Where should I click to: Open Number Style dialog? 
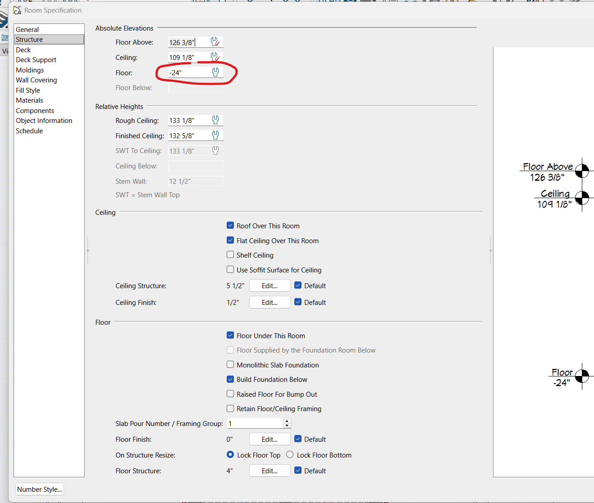click(40, 489)
